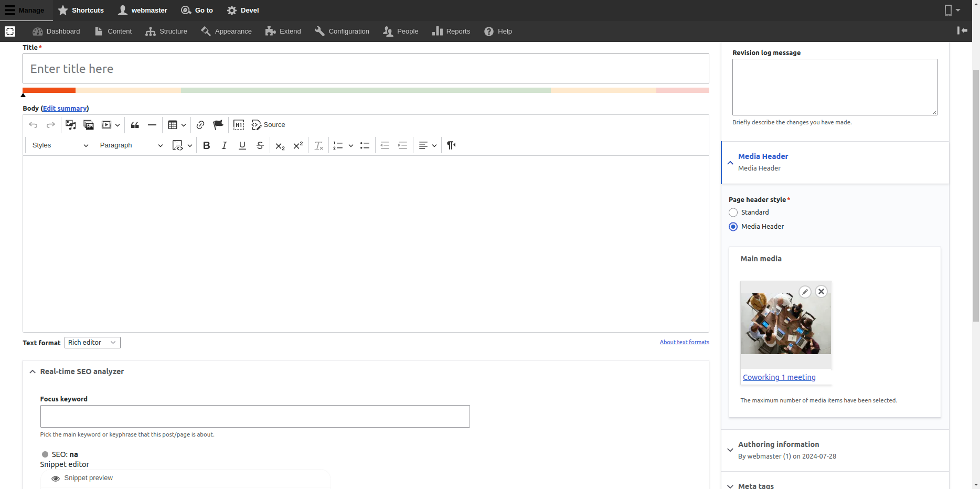Select the Standard page header style
This screenshot has height=489, width=980.
[733, 212]
